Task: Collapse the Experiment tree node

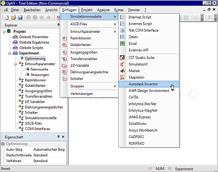Action: click(x=10, y=54)
